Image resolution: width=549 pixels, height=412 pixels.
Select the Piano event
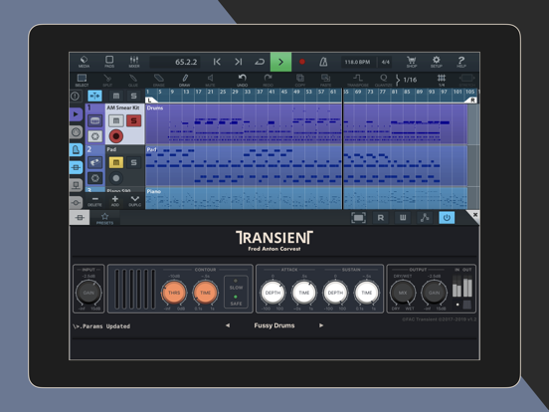306,198
